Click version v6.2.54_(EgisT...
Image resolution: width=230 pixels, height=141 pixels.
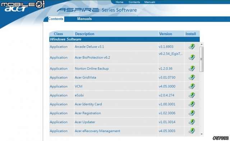pyautogui.click(x=171, y=54)
